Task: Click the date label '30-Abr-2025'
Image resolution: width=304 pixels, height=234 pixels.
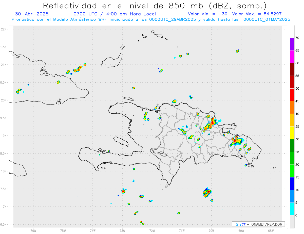Action: tap(32, 14)
